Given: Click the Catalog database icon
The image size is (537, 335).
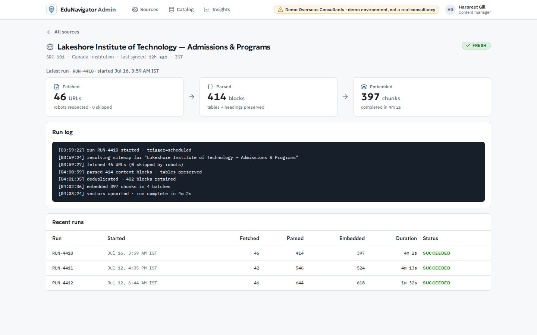Looking at the screenshot, I should (172, 10).
